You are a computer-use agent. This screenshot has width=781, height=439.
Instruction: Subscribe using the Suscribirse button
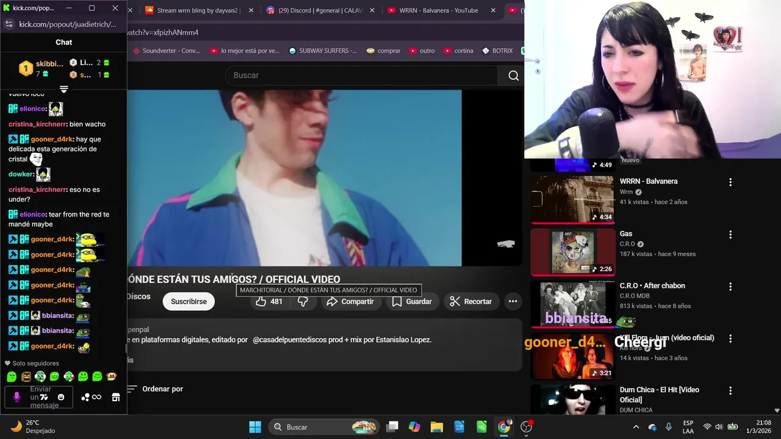pyautogui.click(x=189, y=301)
